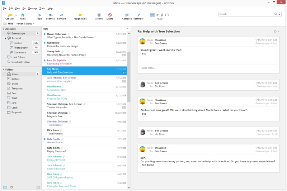Select the conversation view icon
Viewport: 287px width, 191px height.
152,15
